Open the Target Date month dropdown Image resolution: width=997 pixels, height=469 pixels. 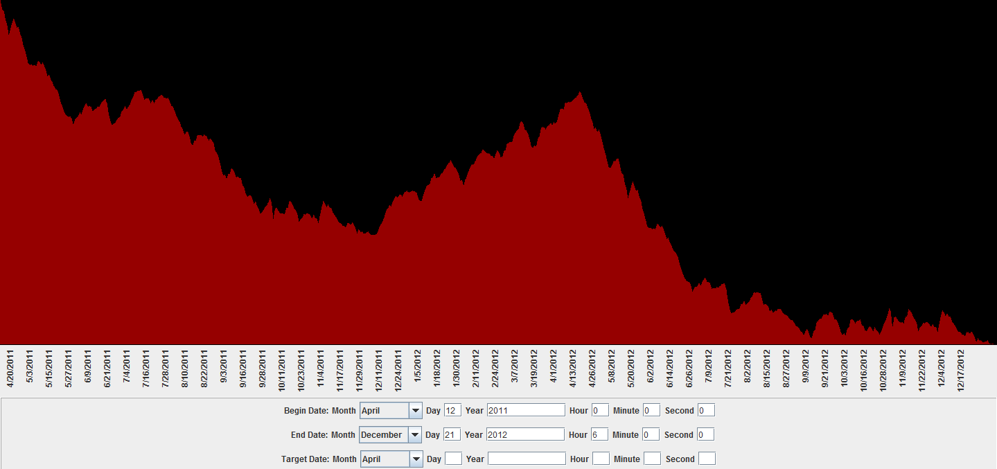[391, 459]
